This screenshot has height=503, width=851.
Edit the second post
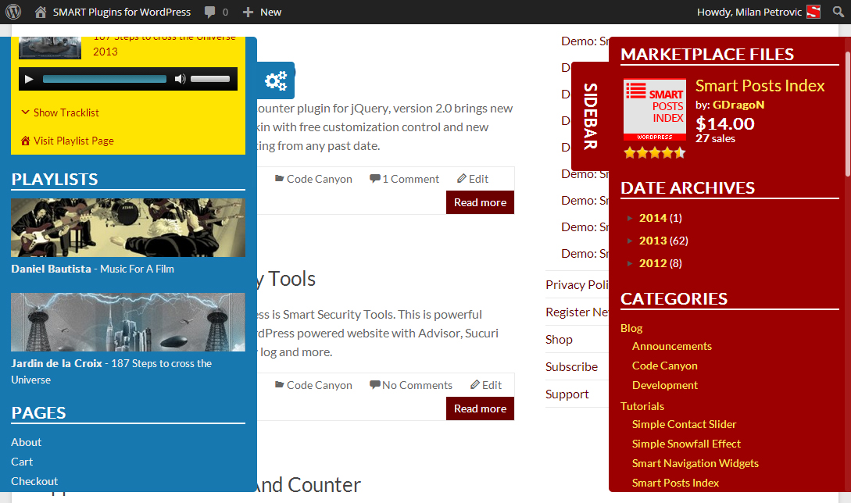(492, 385)
